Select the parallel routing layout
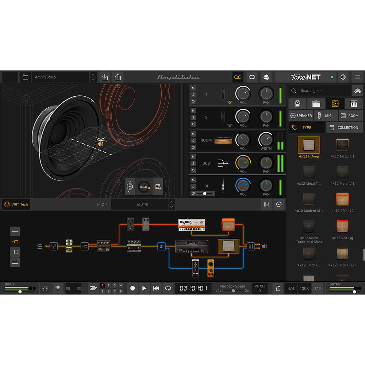Viewport: 365px width, 365px height. [x=15, y=262]
